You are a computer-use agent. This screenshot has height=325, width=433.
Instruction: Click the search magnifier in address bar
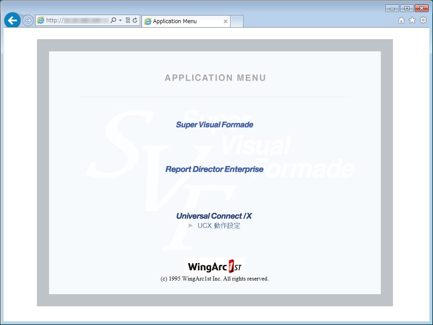click(x=113, y=20)
